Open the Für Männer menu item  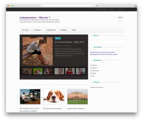pos(37,30)
